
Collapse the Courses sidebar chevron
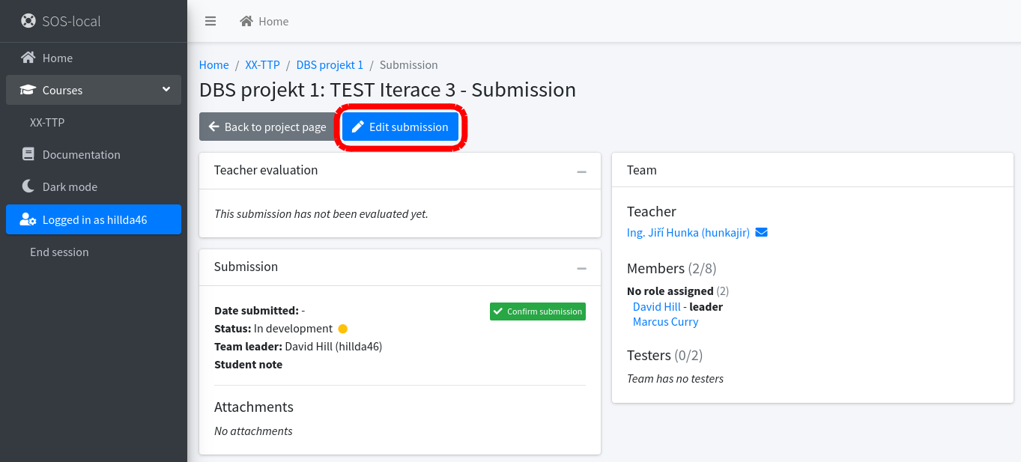(x=166, y=90)
